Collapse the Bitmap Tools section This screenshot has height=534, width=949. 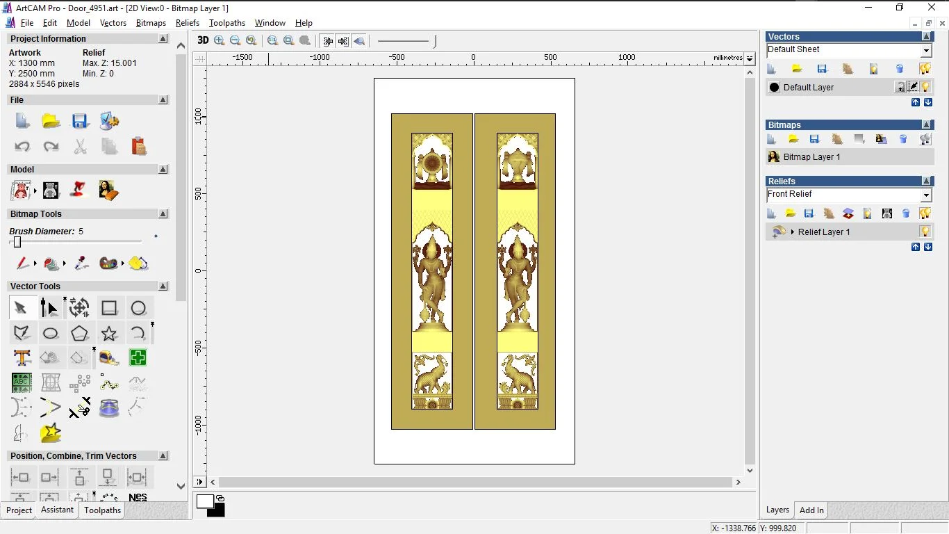(x=163, y=214)
